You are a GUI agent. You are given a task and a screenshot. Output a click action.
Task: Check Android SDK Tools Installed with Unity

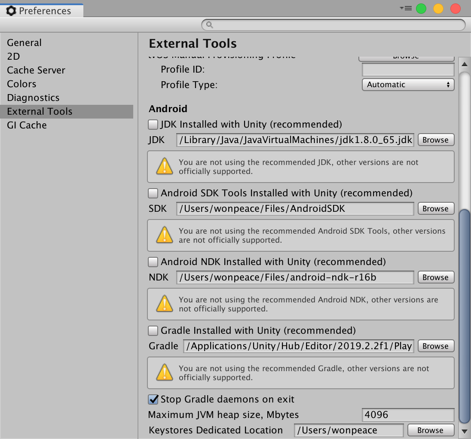coord(153,193)
